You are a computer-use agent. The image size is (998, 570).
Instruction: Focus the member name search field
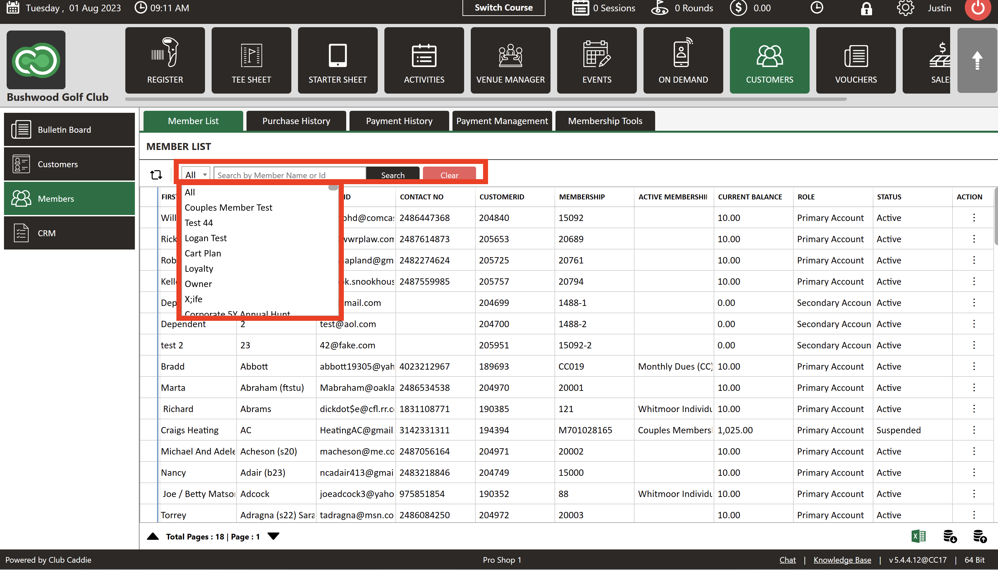pos(289,175)
